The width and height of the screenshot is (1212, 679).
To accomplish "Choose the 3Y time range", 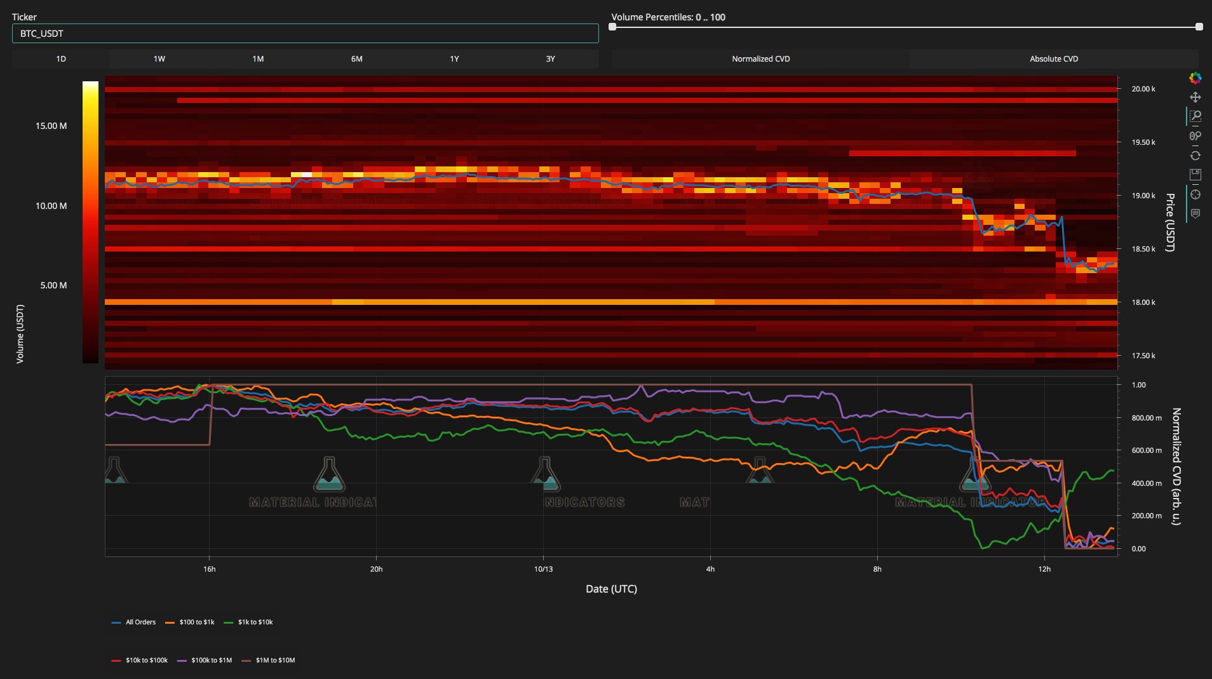I will 550,59.
